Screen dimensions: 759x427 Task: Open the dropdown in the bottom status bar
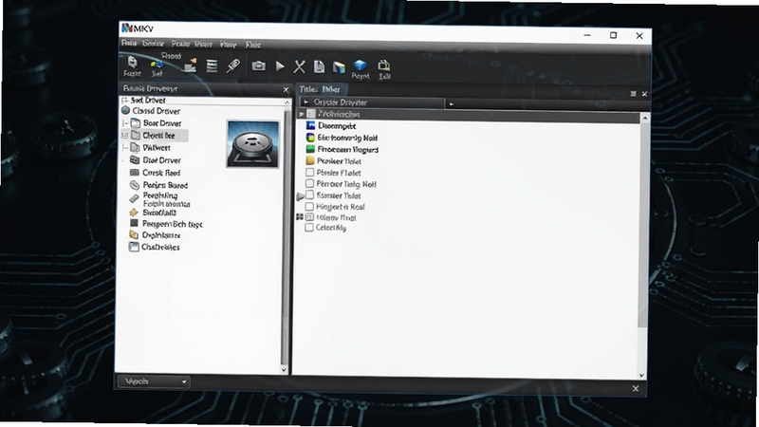[x=154, y=381]
